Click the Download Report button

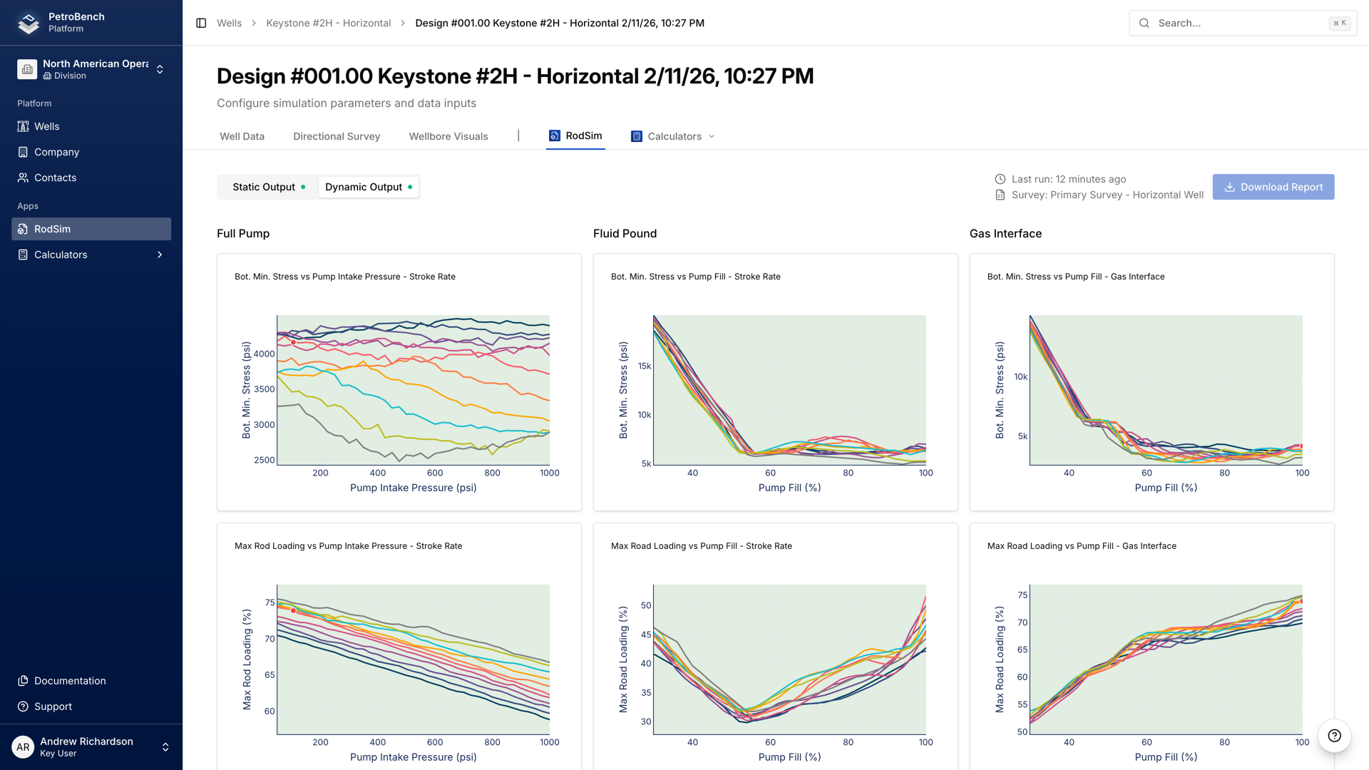click(1273, 187)
